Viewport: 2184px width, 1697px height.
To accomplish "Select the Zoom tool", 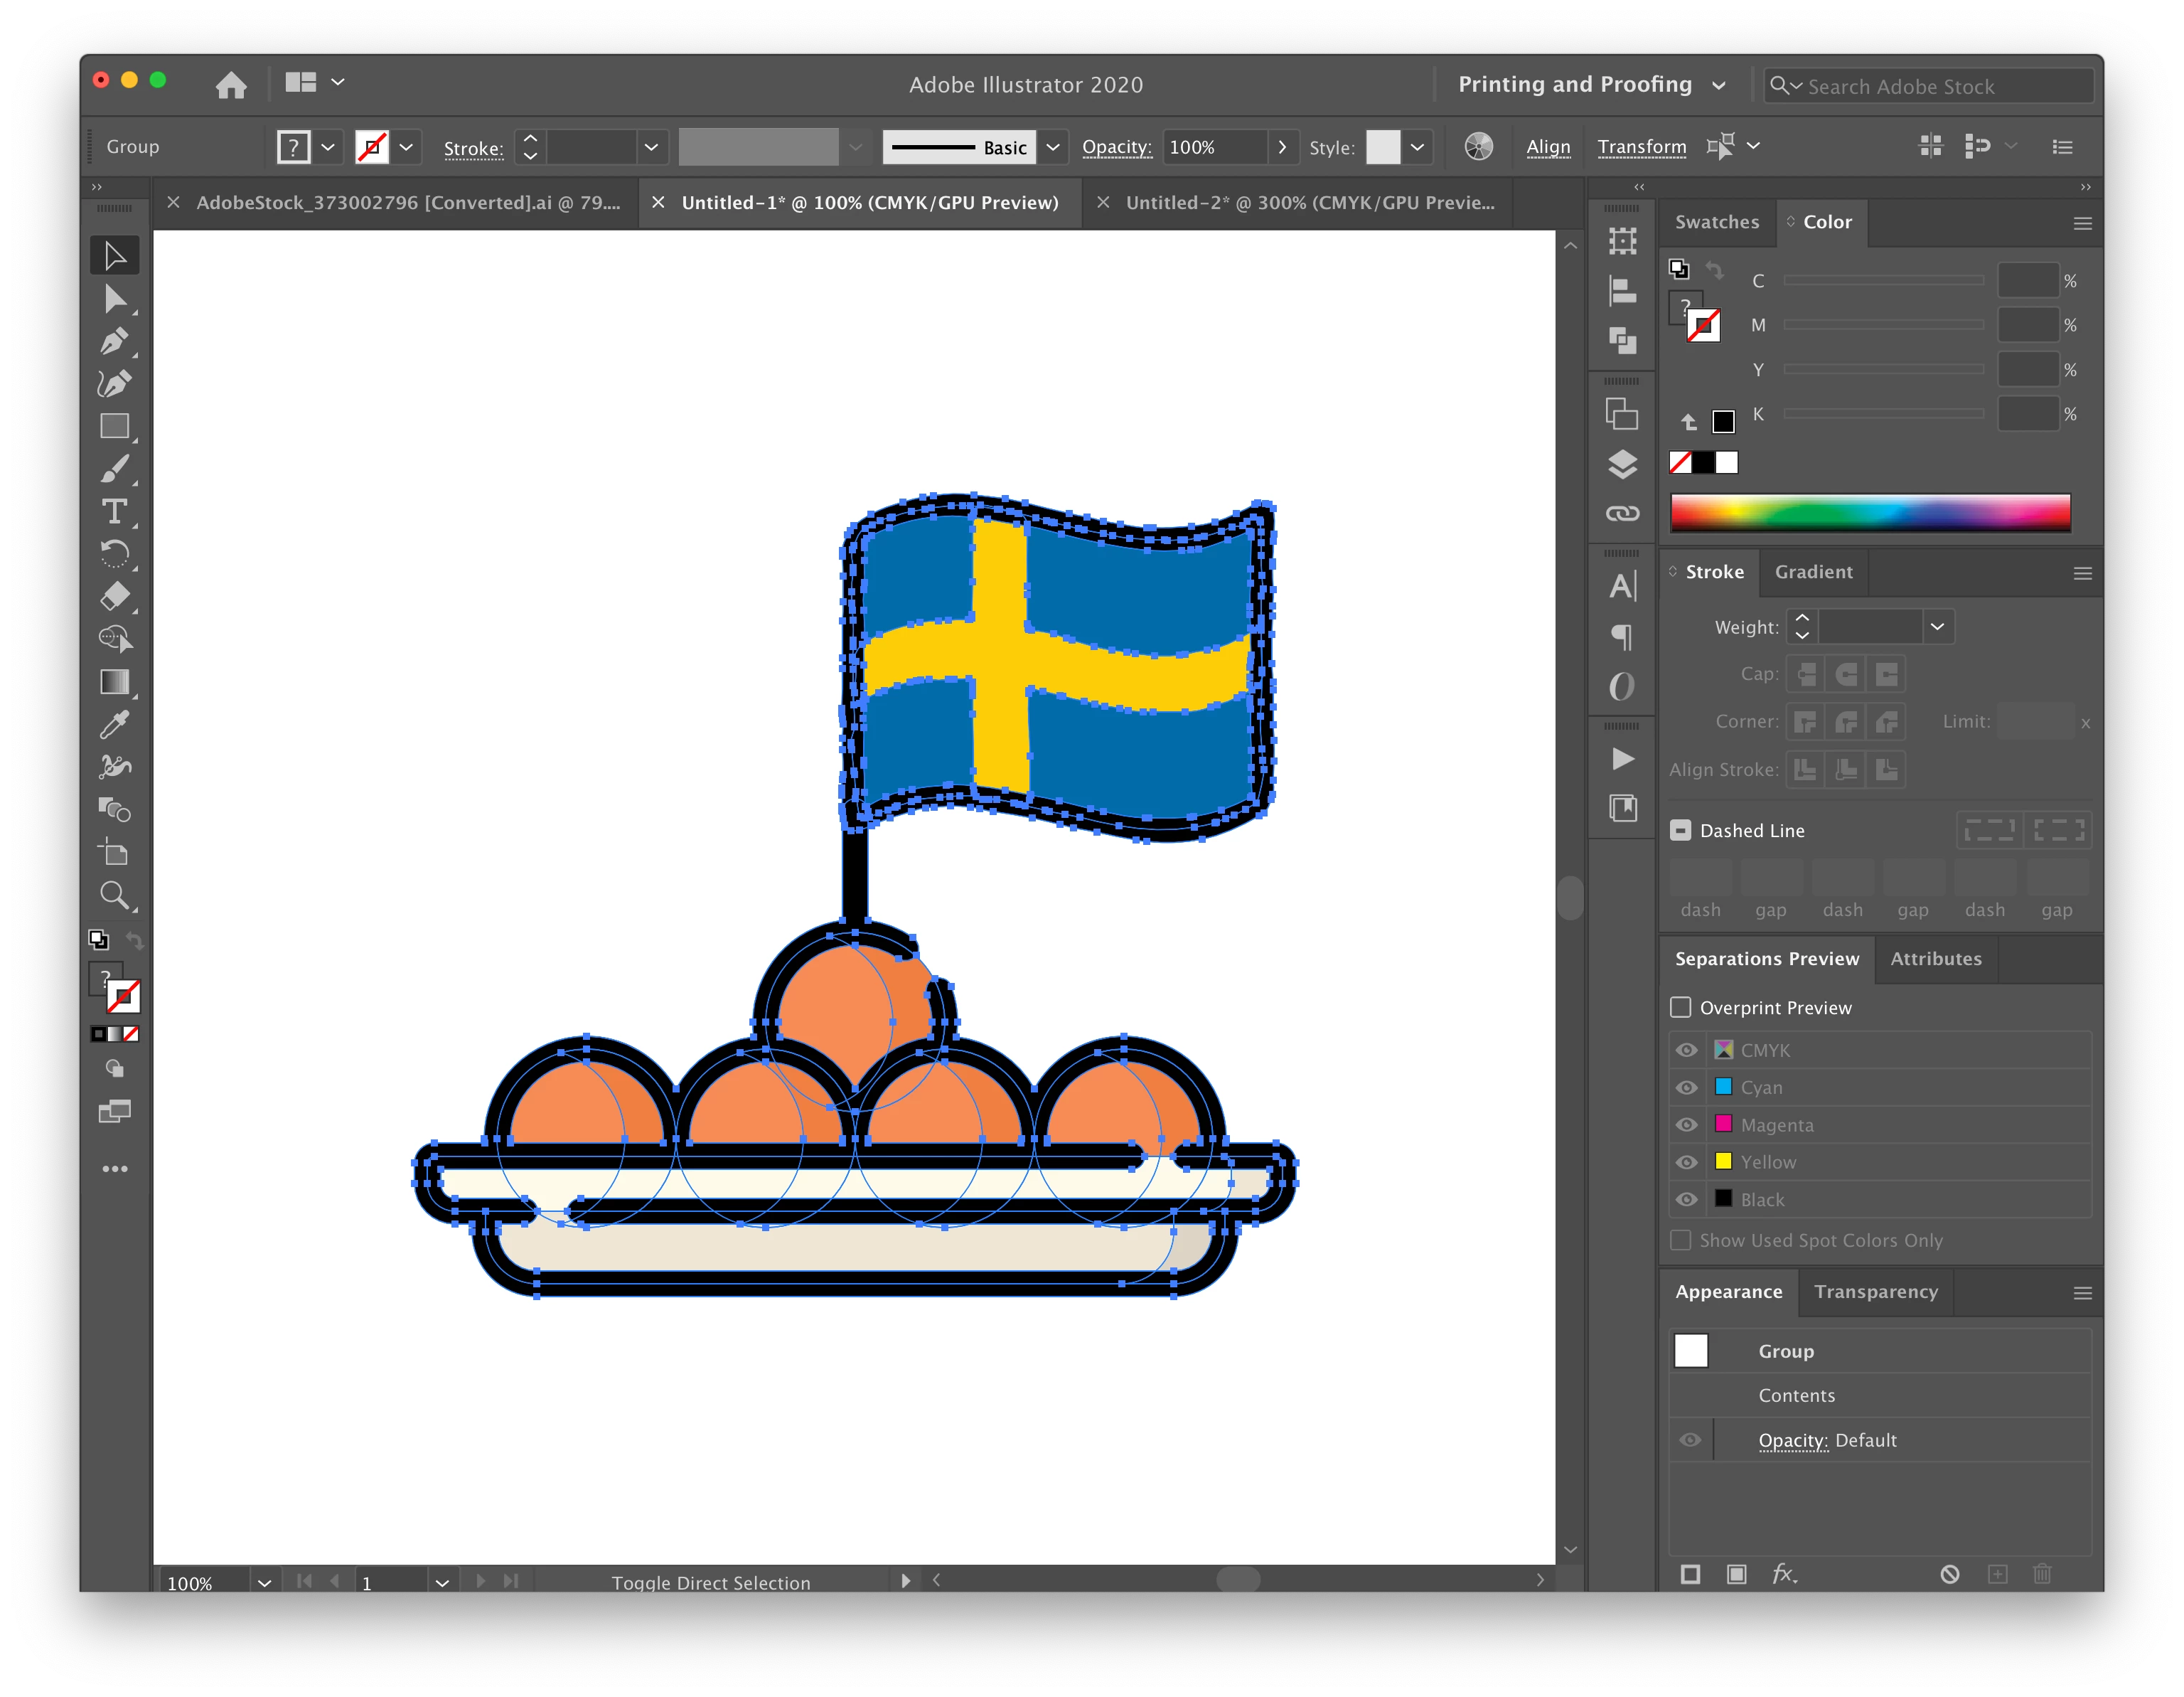I will [x=114, y=895].
